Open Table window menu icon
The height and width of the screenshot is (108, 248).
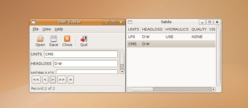[130, 22]
